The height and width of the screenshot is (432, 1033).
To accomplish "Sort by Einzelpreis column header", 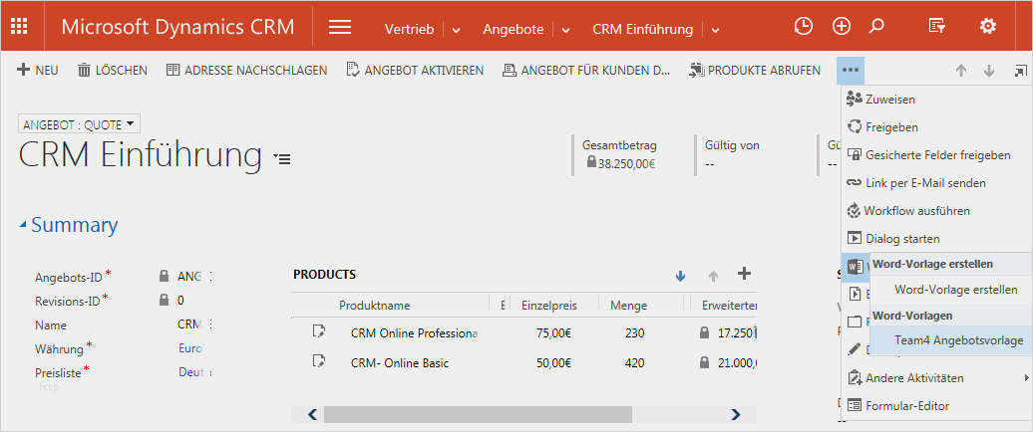I will pyautogui.click(x=549, y=306).
